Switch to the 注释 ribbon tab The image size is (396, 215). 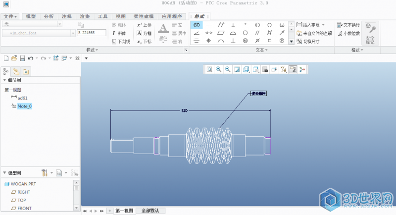pos(67,16)
